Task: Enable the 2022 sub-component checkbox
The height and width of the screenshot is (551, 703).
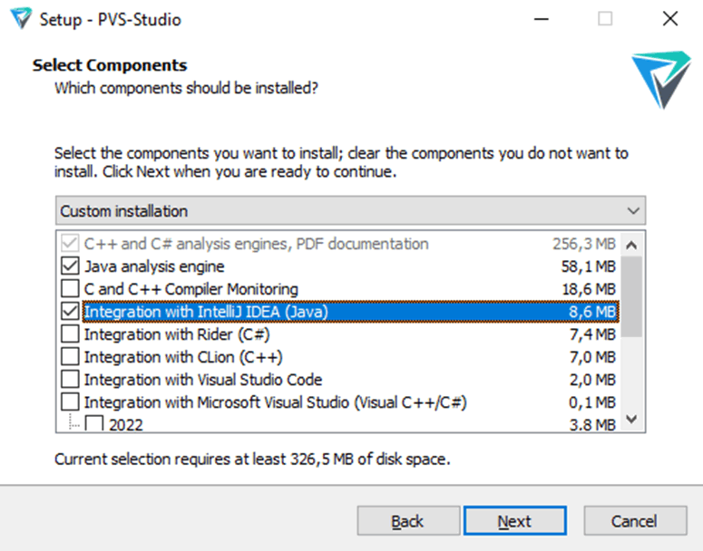Action: [x=94, y=423]
